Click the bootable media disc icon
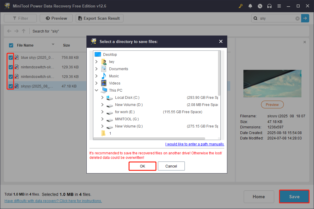 [x=260, y=6]
